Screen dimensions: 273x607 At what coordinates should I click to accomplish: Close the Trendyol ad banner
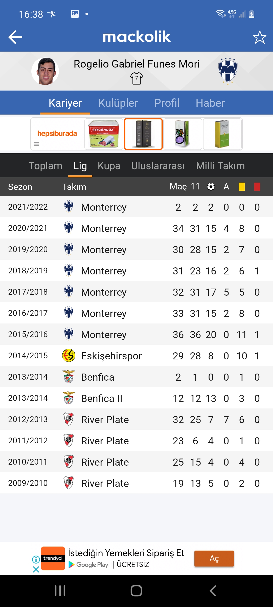pyautogui.click(x=36, y=569)
